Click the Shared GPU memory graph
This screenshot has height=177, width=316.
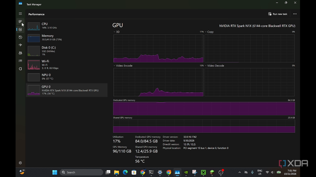(x=204, y=126)
